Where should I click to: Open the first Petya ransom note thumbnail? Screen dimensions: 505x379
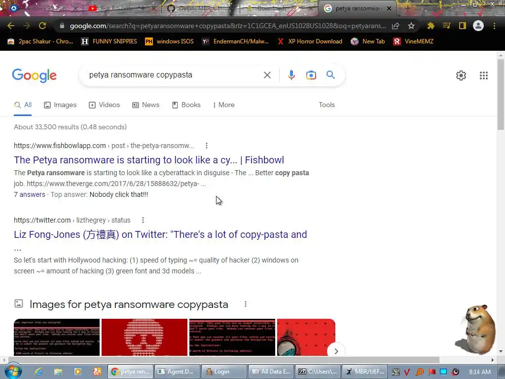pos(57,338)
